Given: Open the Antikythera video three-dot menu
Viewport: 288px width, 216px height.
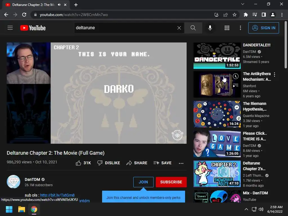Looking at the screenshot, I should pos(274,74).
